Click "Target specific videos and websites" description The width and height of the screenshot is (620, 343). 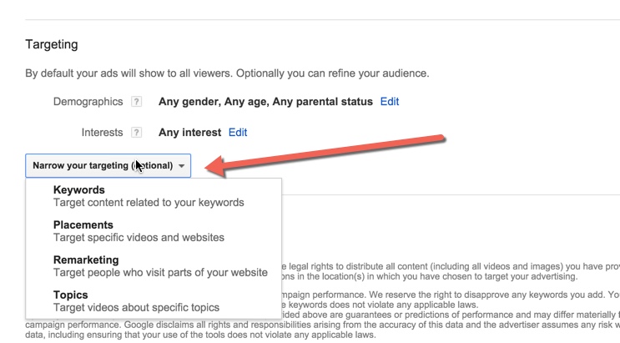coord(139,238)
